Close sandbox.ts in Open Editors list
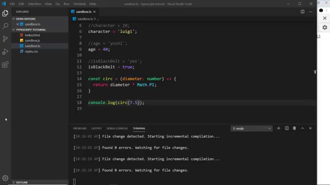 (18, 24)
